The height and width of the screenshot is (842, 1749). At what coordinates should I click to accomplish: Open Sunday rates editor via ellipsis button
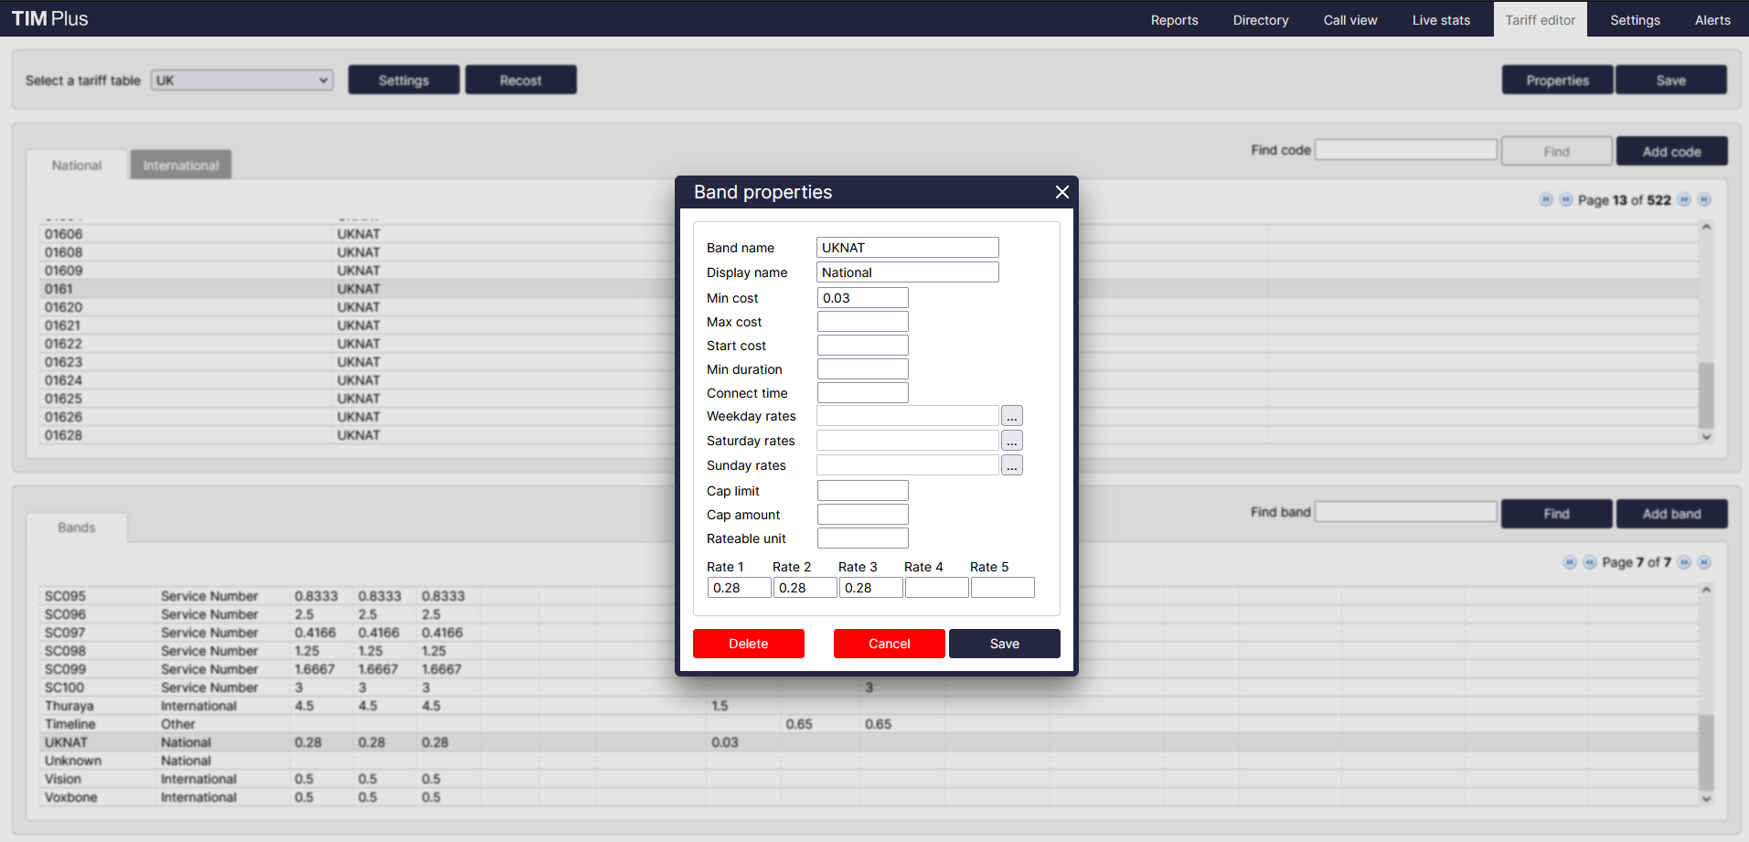pyautogui.click(x=1011, y=466)
